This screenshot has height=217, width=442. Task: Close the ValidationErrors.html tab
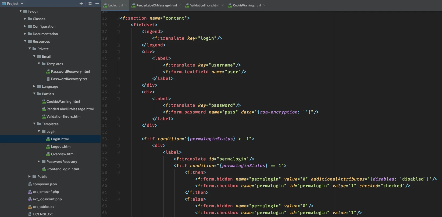click(223, 5)
